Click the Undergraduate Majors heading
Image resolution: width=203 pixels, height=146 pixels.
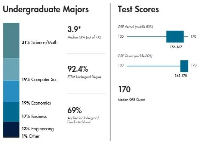46,10
